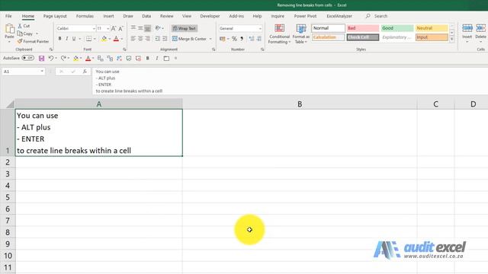Viewport: 488px width, 274px height.
Task: Open Format as Table gallery
Action: tap(301, 34)
